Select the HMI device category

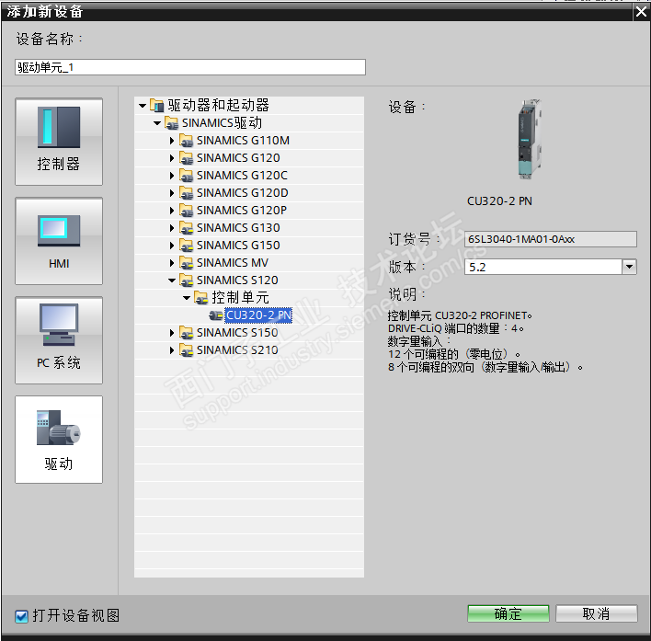pyautogui.click(x=59, y=241)
